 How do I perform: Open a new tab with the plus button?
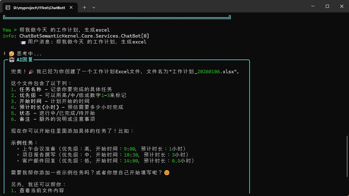[x=84, y=7]
